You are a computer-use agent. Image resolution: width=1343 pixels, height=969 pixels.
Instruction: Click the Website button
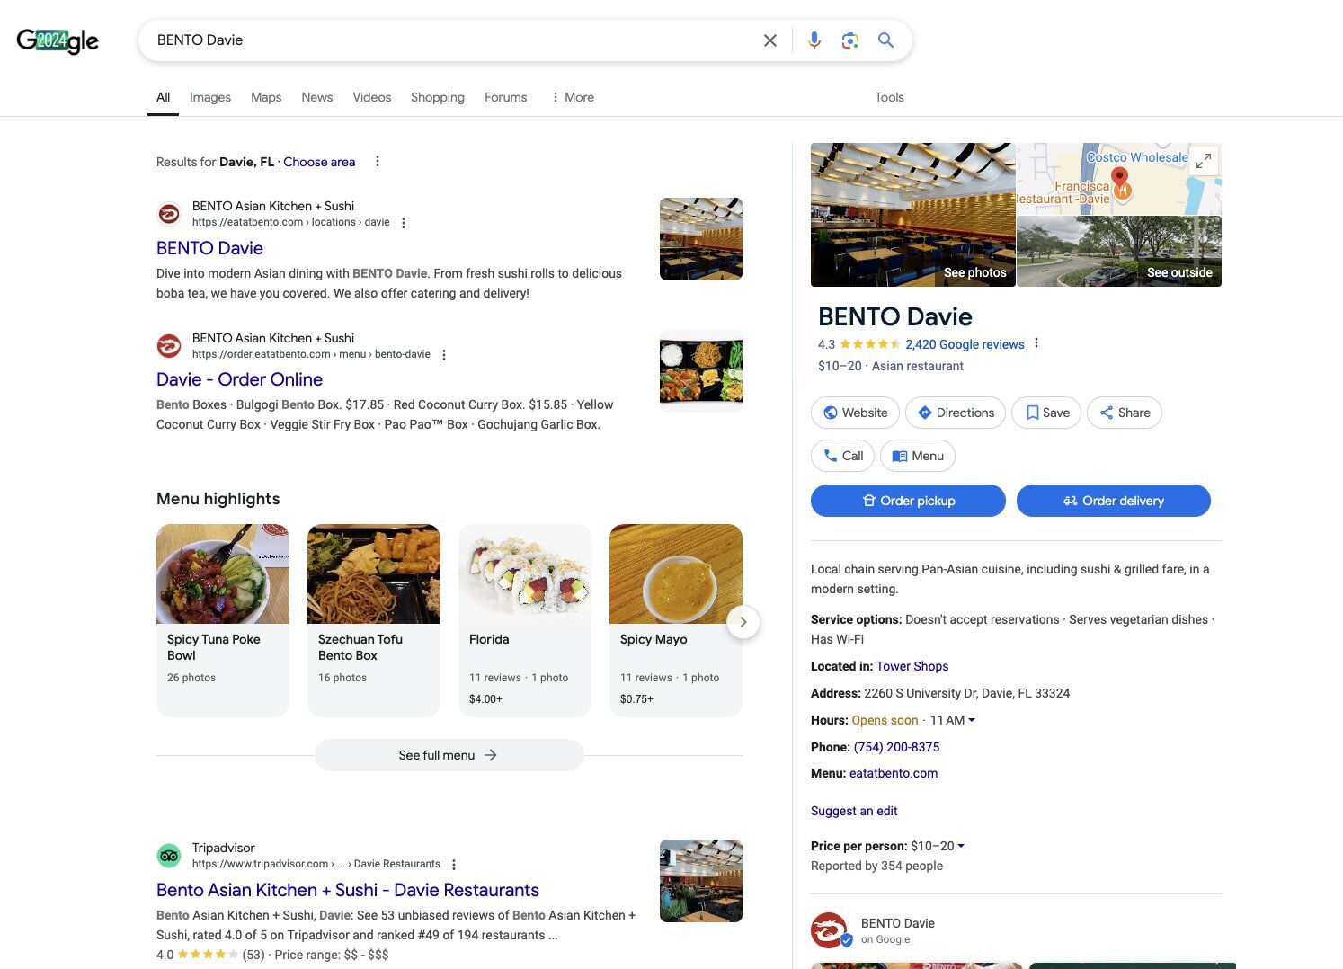coord(856,413)
